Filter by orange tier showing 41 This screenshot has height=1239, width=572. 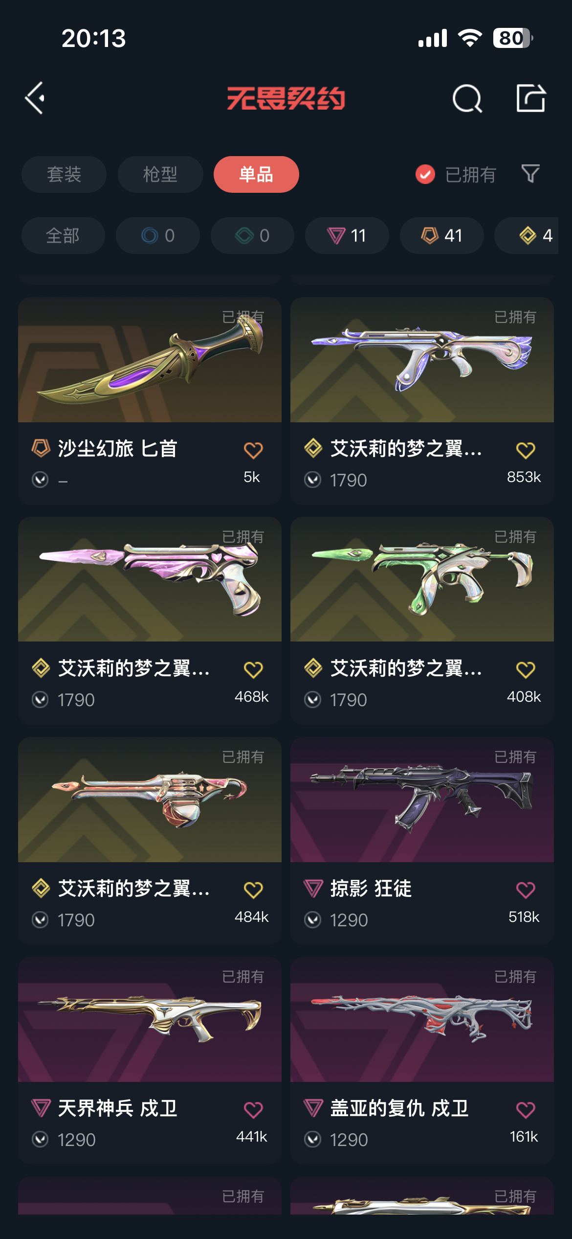click(442, 235)
